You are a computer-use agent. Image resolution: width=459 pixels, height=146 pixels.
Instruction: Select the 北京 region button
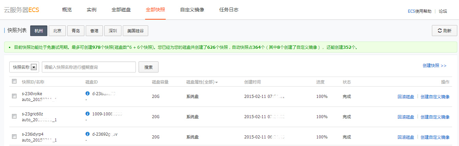pos(57,31)
